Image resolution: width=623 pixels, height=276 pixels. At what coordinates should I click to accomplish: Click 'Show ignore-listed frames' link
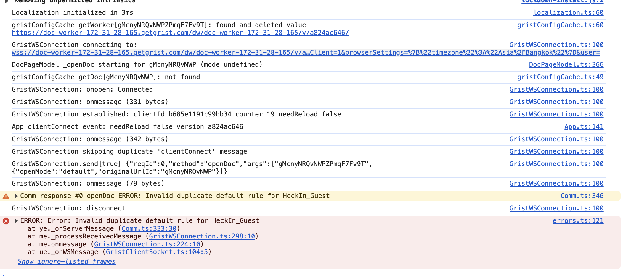[67, 262]
